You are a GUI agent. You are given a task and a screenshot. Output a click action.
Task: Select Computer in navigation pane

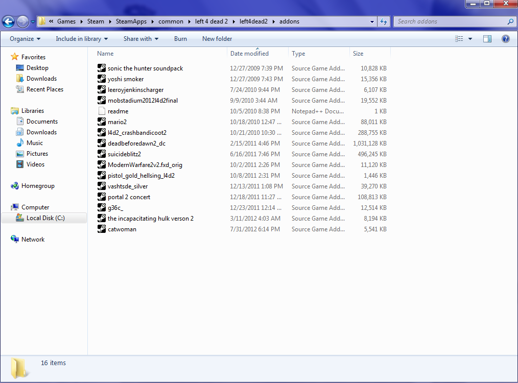coord(35,207)
